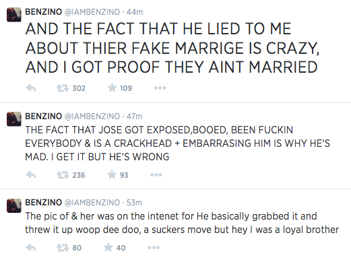Open the 44m timestamp permalink
351x262 pixels.
(x=135, y=12)
